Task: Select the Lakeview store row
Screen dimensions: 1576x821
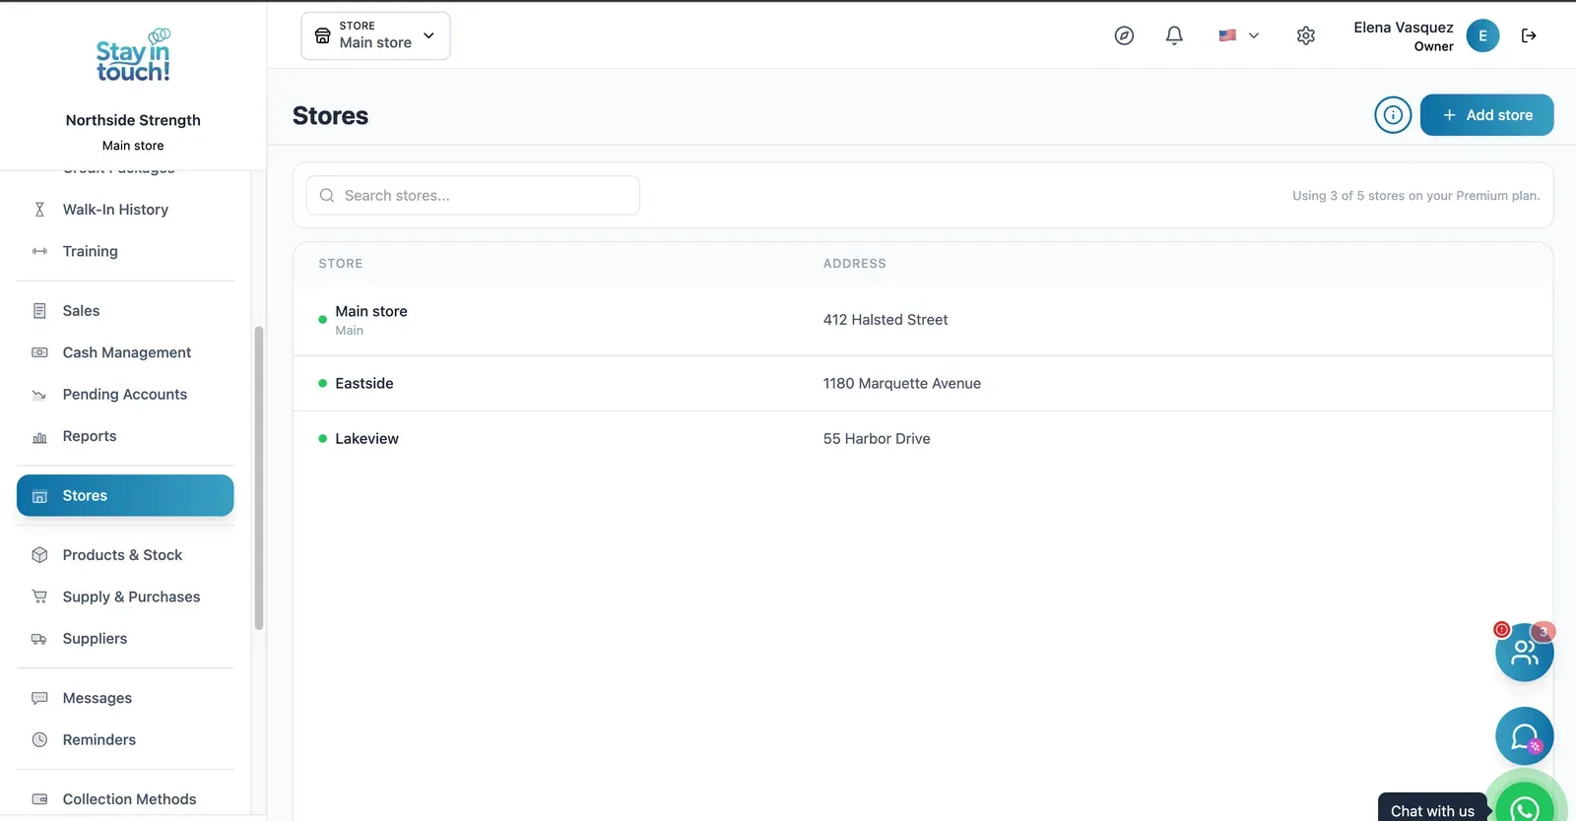Action: (x=923, y=439)
